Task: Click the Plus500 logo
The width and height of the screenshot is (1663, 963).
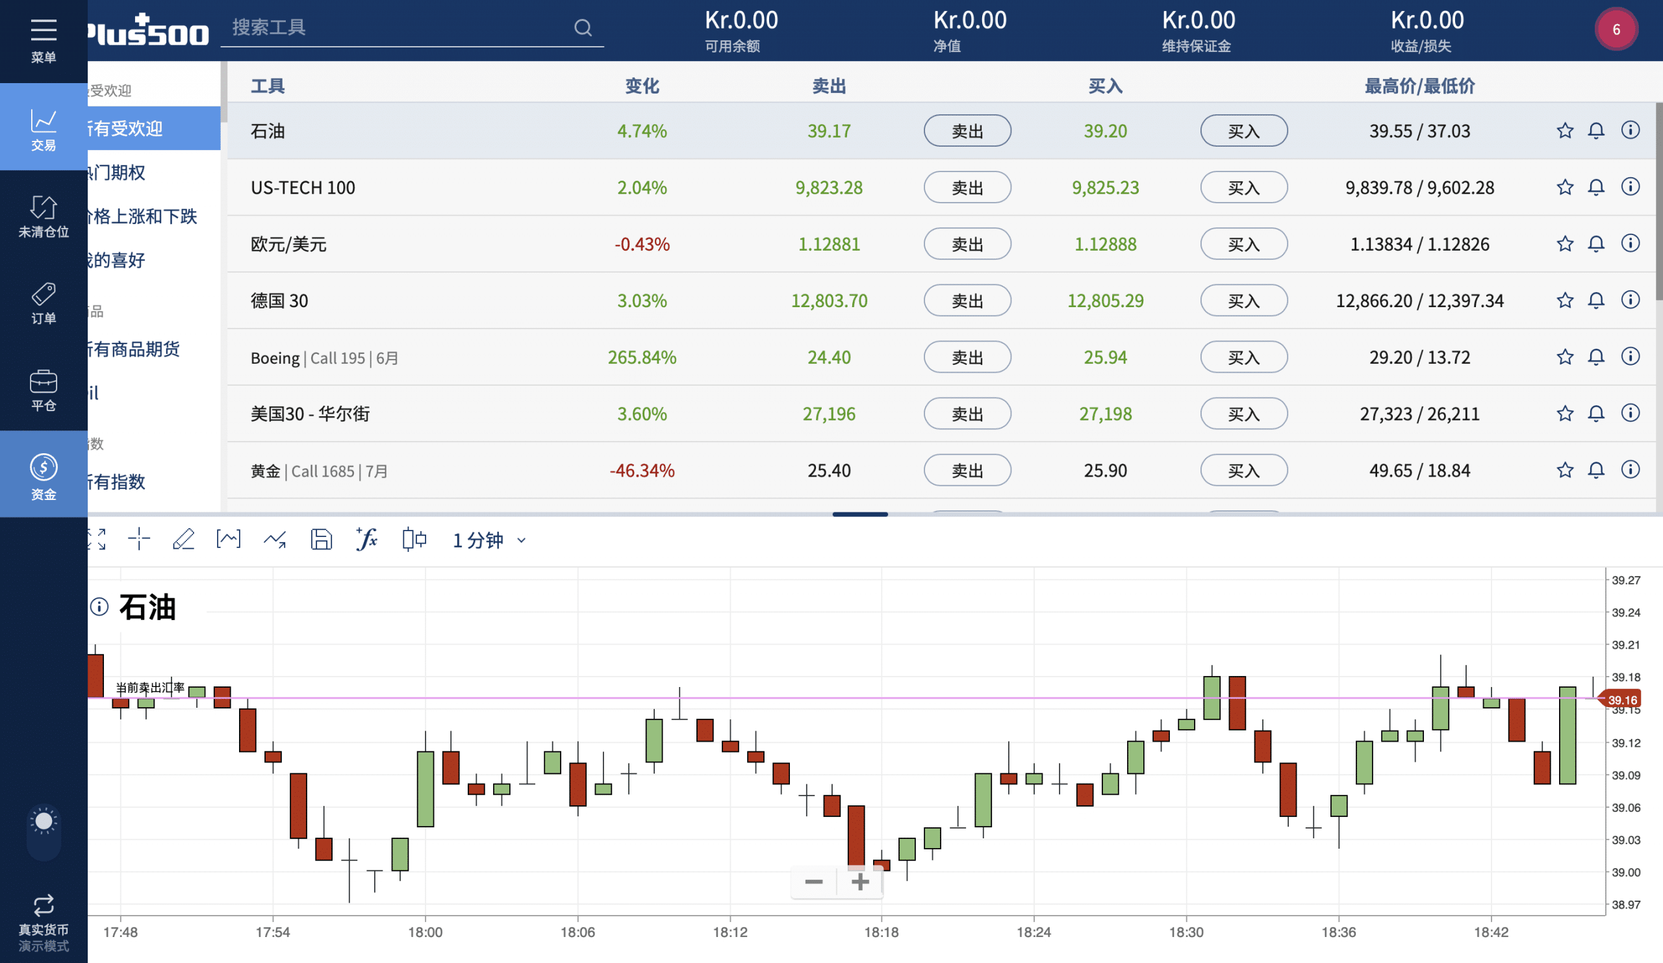Action: pos(148,31)
